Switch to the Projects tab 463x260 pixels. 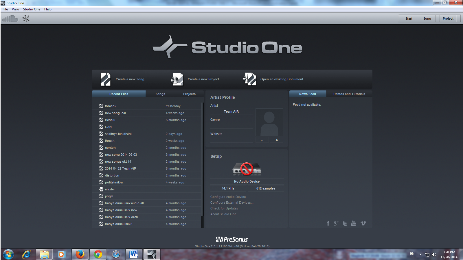[x=189, y=94]
